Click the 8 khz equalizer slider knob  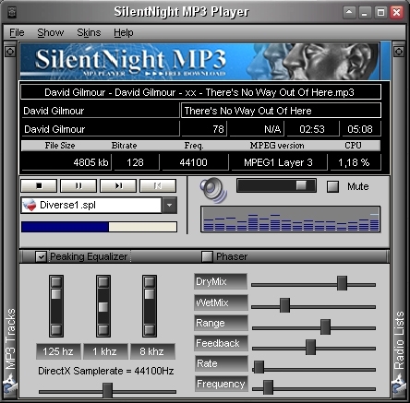point(150,294)
